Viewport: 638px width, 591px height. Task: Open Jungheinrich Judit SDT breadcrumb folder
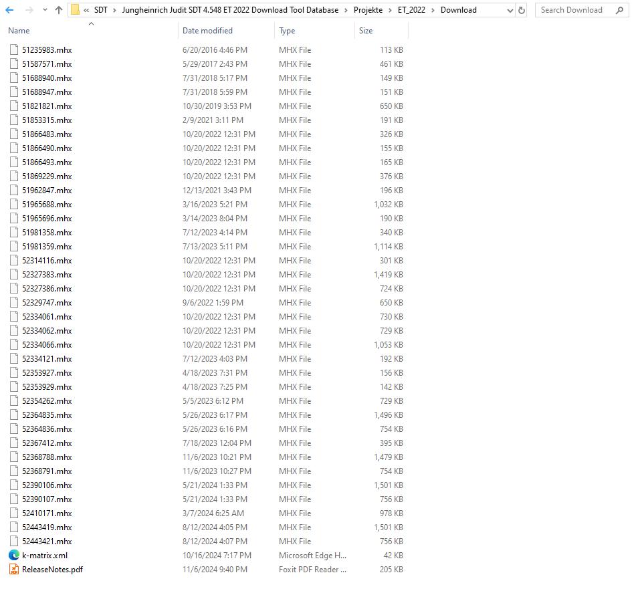click(x=230, y=10)
